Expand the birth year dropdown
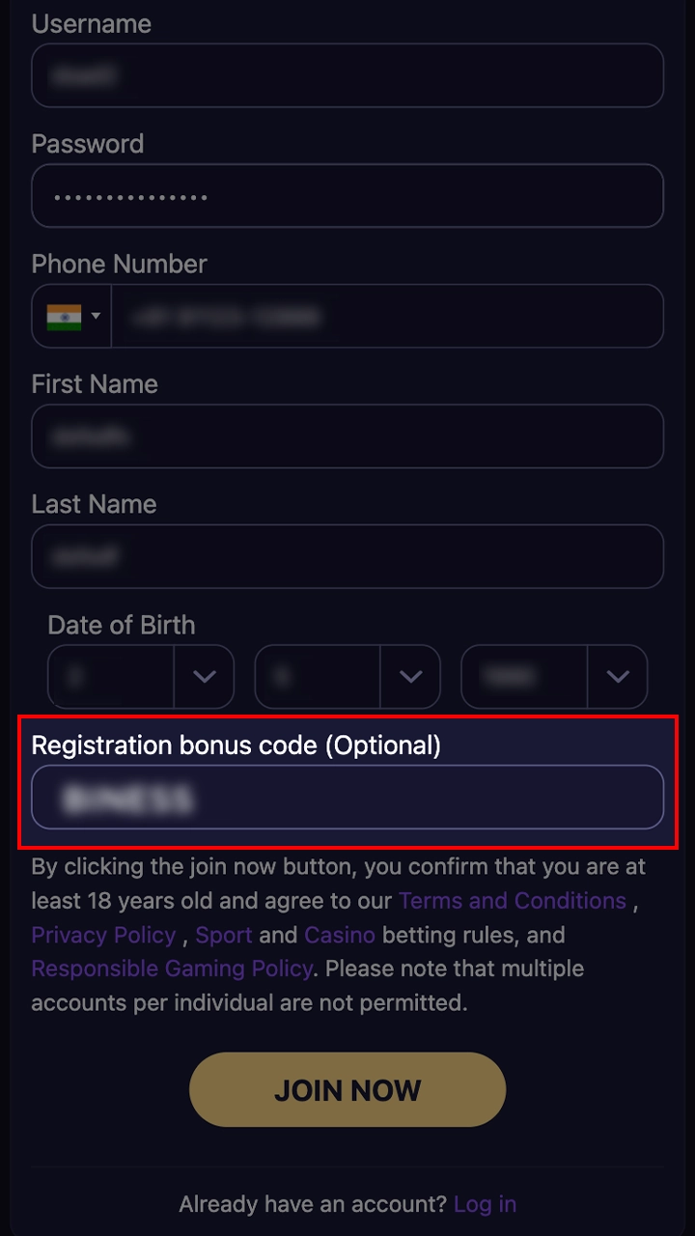 point(617,677)
